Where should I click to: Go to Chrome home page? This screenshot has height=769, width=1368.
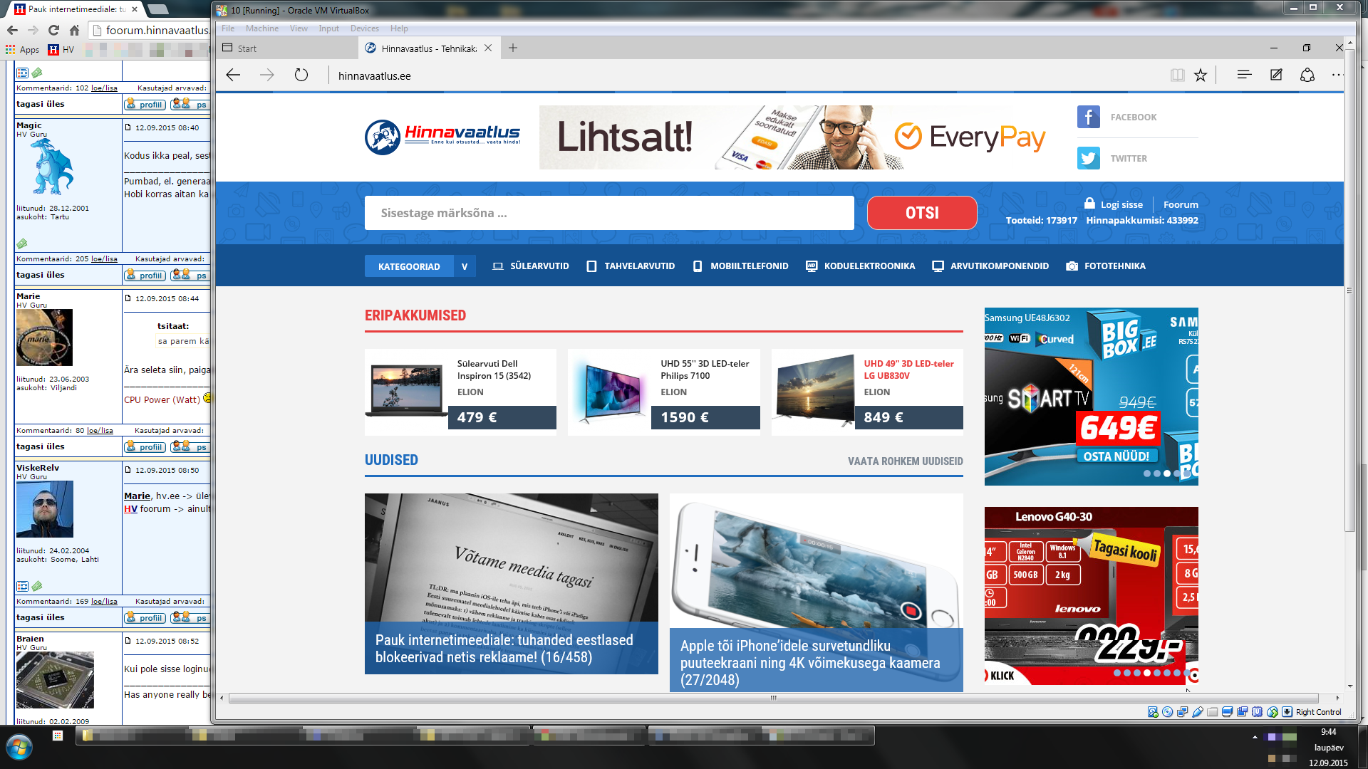pyautogui.click(x=74, y=30)
